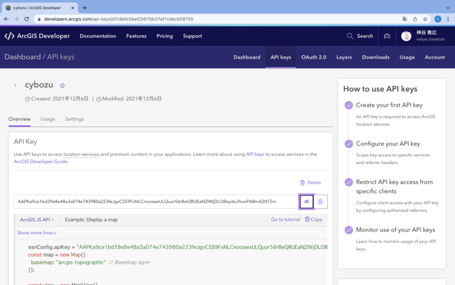
Task: Click the Search magnifier icon
Action: click(x=350, y=36)
